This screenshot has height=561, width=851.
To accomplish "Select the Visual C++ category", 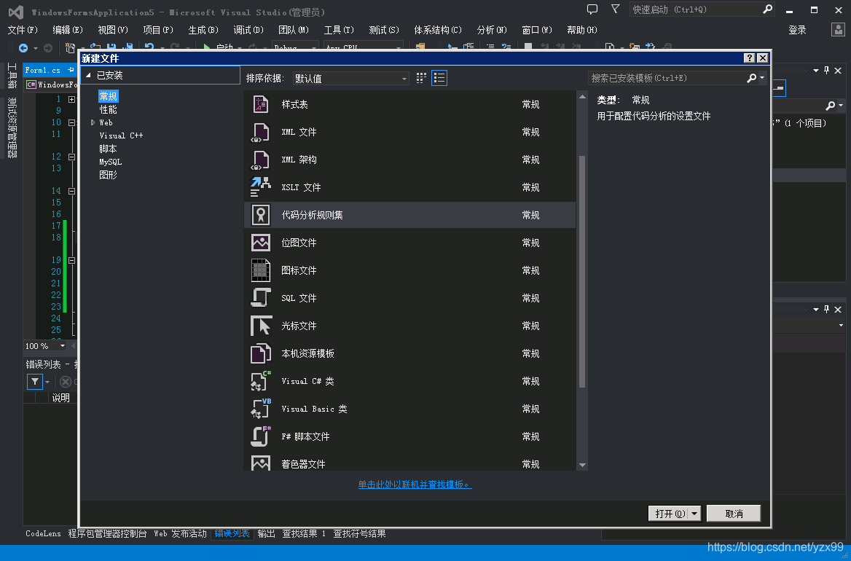I will 121,136.
